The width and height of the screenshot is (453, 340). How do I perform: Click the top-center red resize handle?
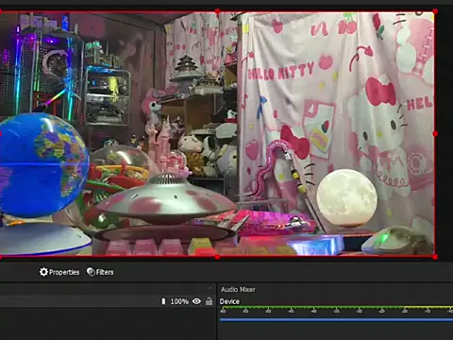tap(217, 11)
